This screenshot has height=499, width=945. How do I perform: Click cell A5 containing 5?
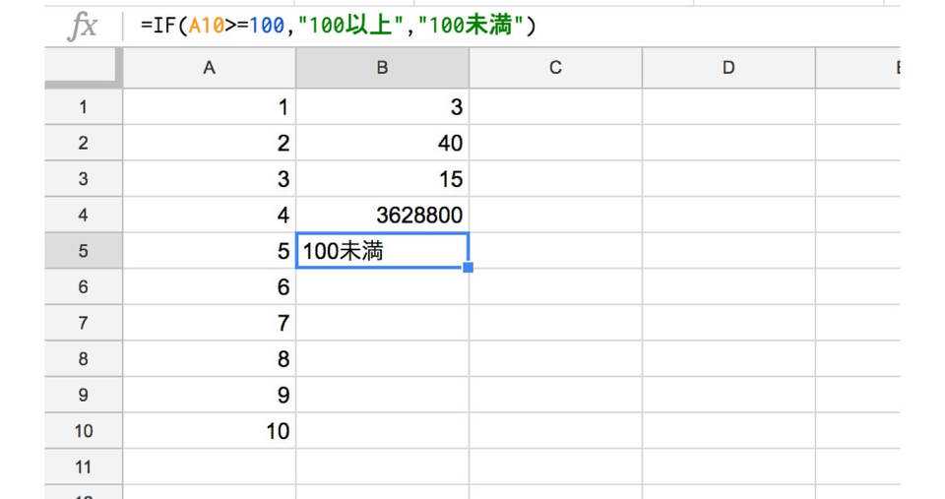[x=209, y=251]
